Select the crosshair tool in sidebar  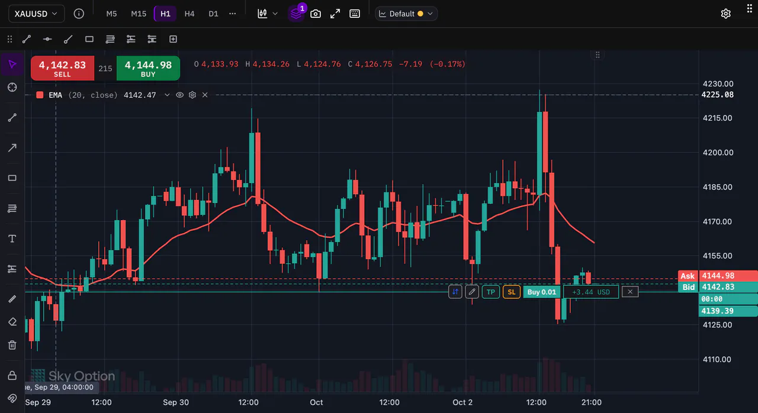pos(12,87)
